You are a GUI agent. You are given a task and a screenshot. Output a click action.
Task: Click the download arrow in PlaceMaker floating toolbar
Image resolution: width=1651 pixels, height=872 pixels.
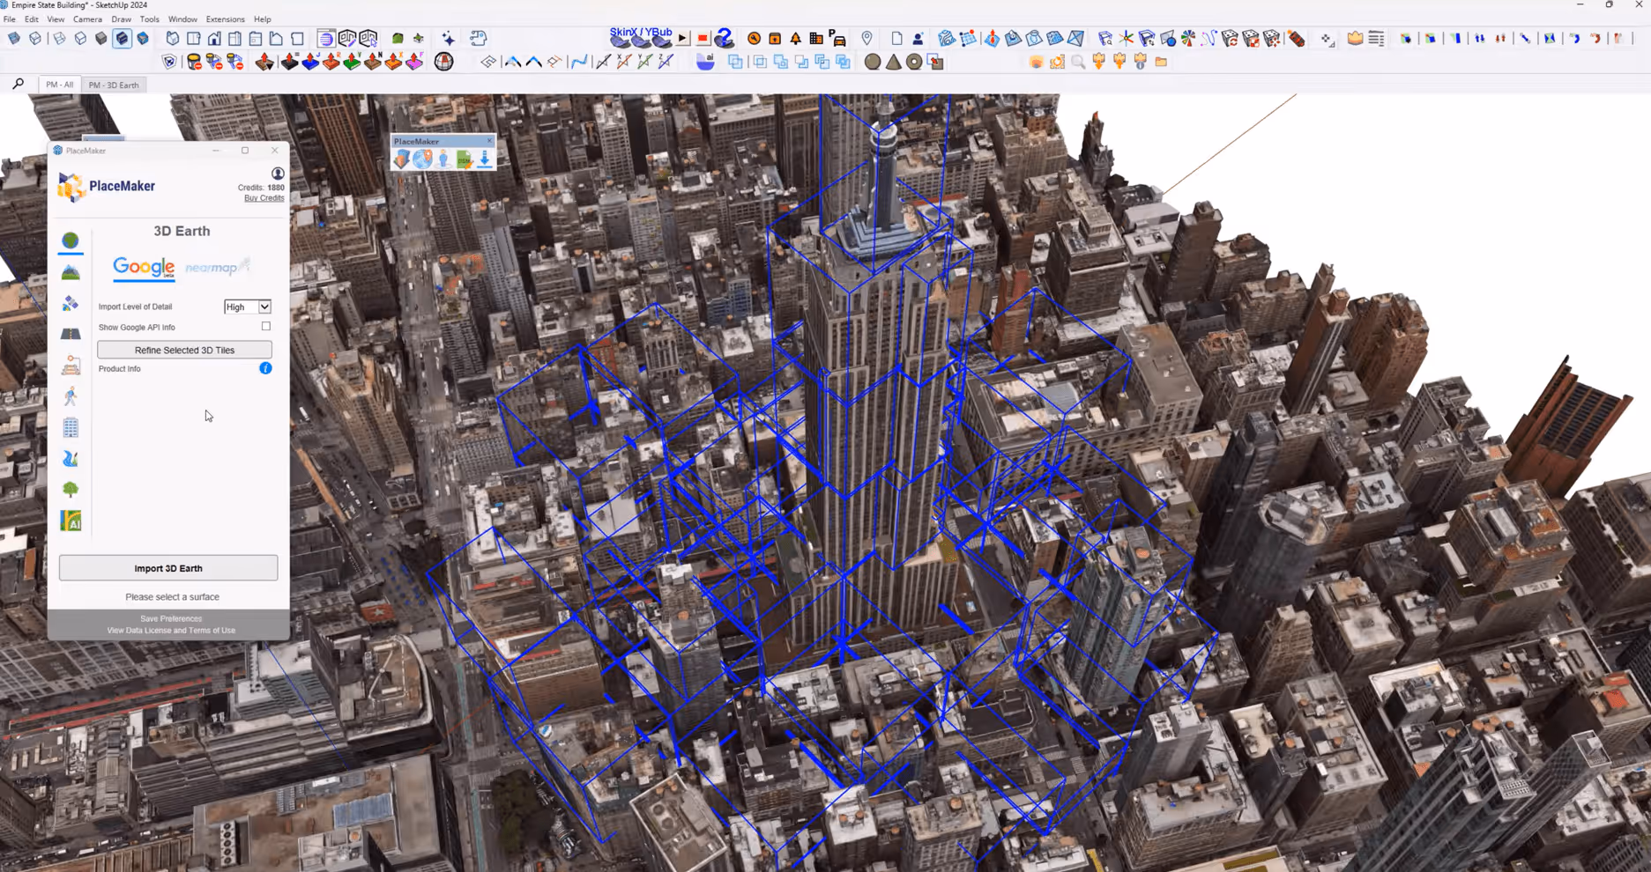484,159
